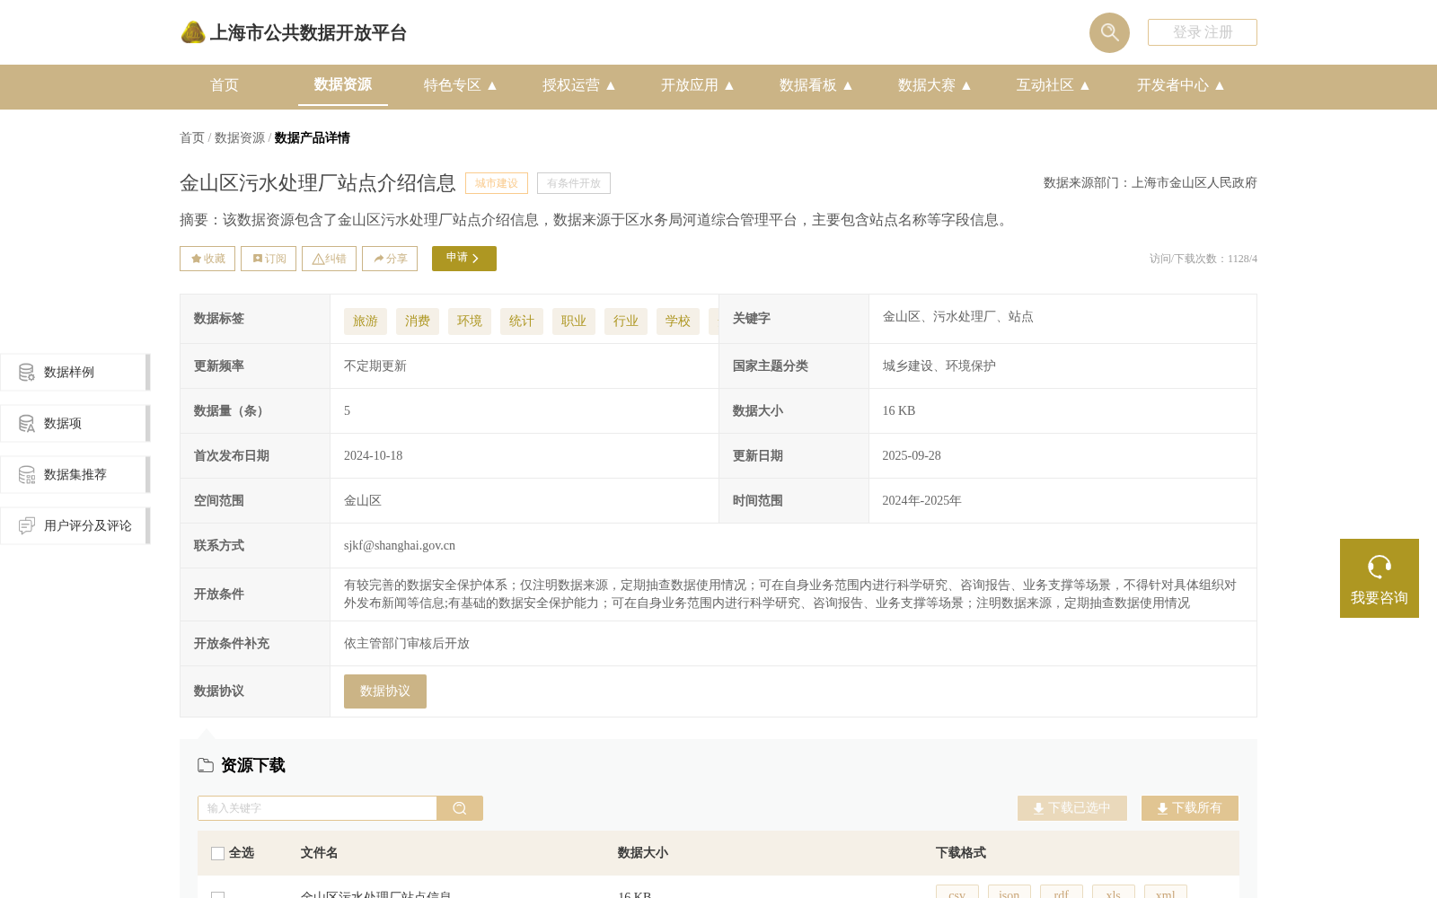Screen dimensions: 1437x898
Task: Expand the 授权运营 menu
Action: click(x=578, y=85)
